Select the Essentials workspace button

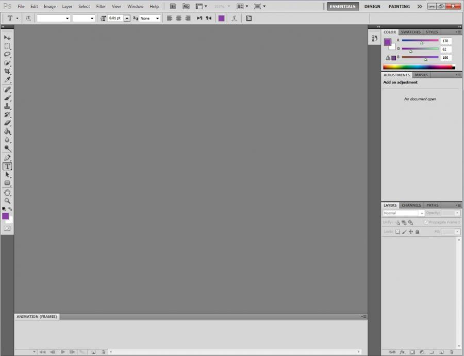tap(343, 6)
